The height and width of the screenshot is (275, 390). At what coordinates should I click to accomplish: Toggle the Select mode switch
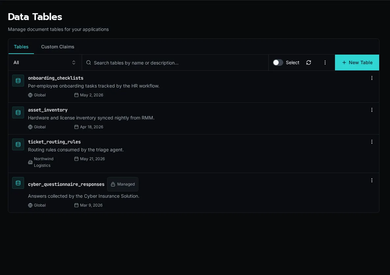click(278, 63)
